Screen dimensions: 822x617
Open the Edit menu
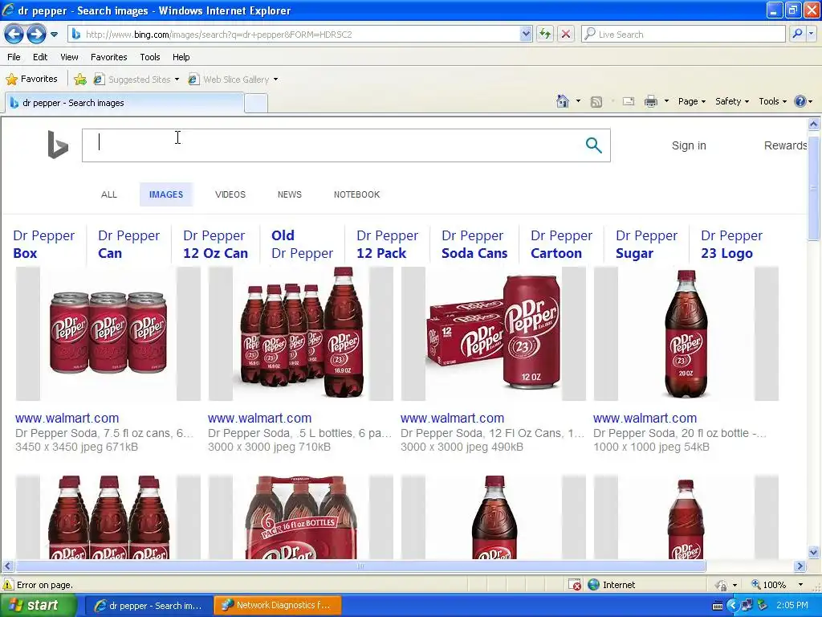point(40,57)
